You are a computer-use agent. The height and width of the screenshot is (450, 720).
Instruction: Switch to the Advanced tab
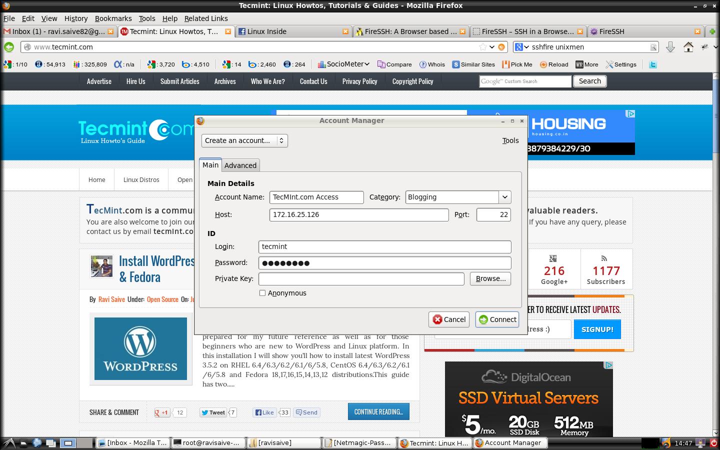[240, 165]
